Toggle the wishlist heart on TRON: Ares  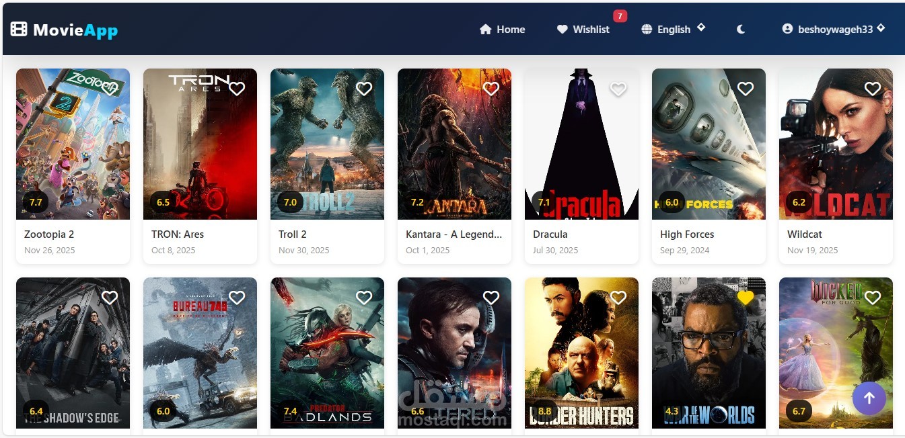coord(237,89)
